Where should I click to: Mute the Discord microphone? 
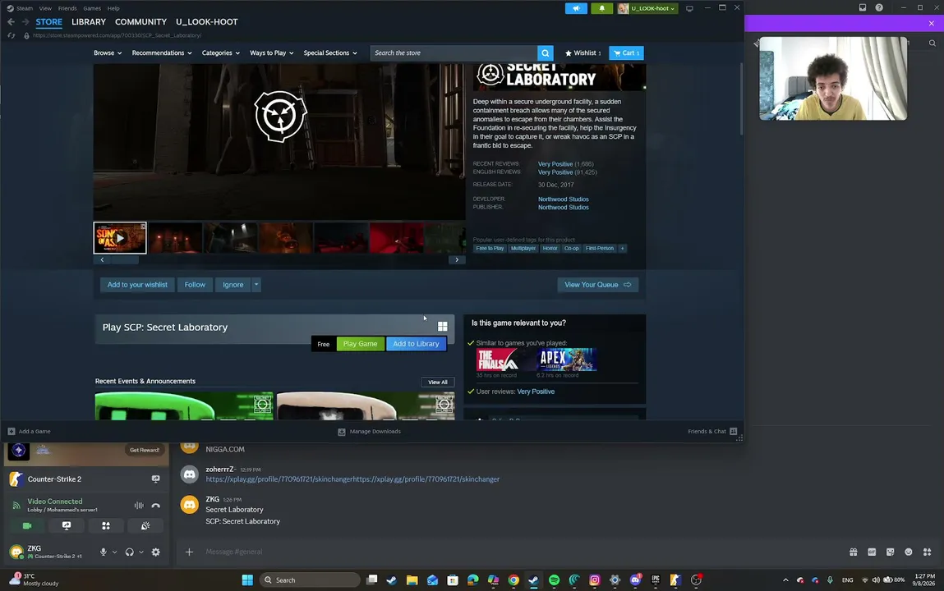104,552
